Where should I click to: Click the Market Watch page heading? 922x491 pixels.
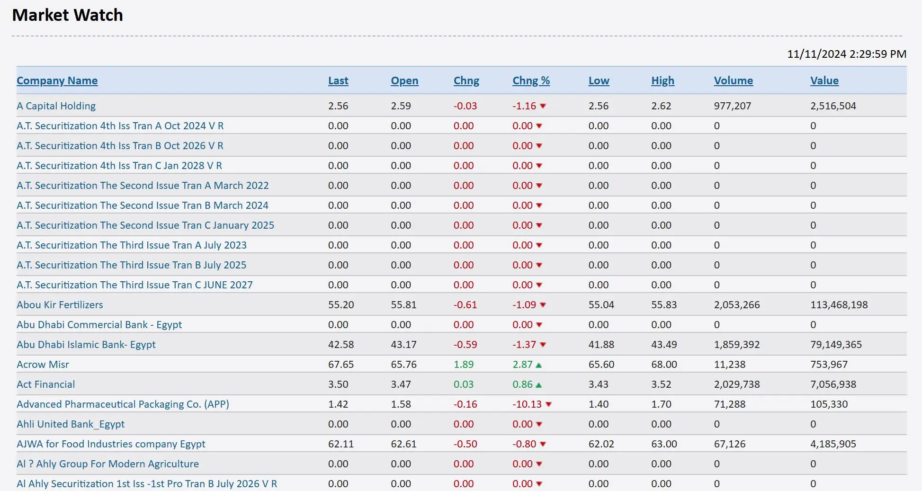(67, 15)
